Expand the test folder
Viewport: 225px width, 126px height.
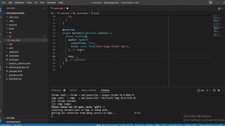[11, 44]
